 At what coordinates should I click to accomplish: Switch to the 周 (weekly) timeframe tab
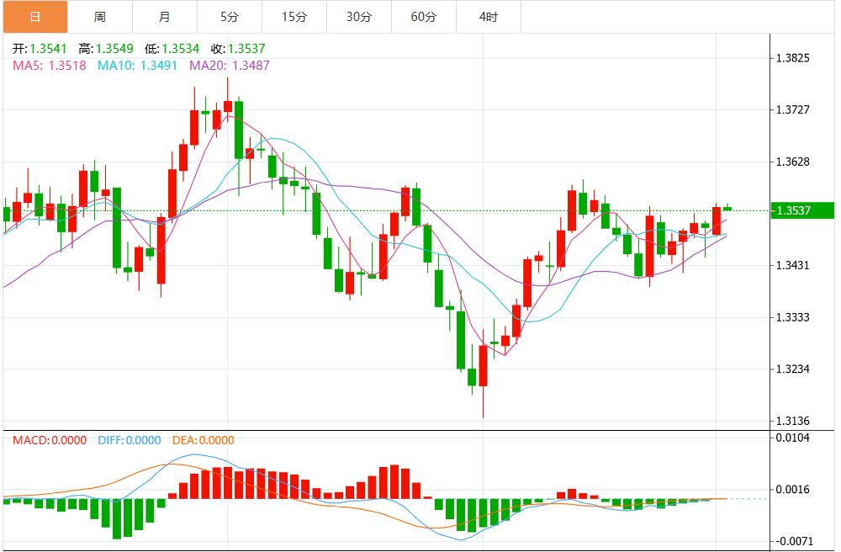coord(99,15)
